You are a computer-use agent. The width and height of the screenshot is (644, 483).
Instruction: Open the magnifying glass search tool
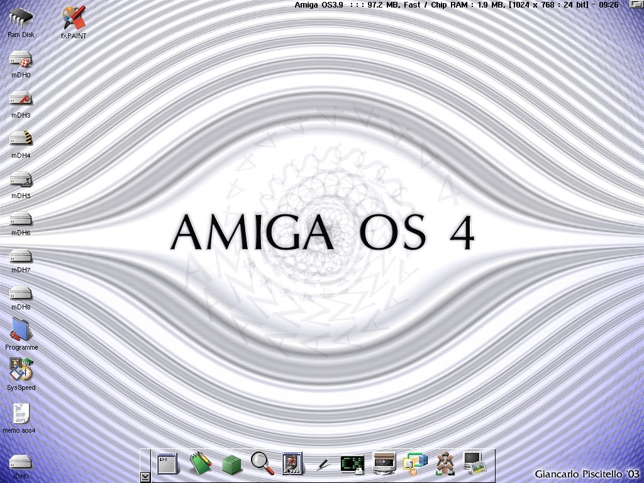pyautogui.click(x=262, y=464)
